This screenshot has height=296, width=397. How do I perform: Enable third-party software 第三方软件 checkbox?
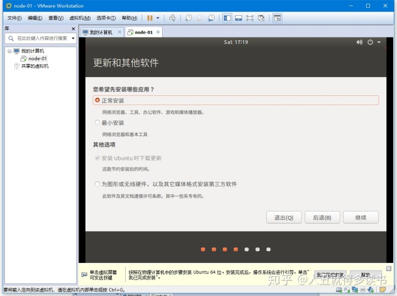[x=97, y=184]
